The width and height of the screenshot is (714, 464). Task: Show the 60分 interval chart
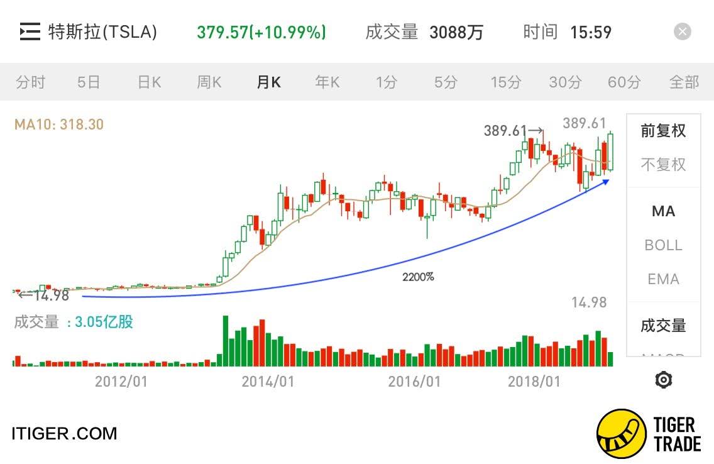click(x=624, y=82)
